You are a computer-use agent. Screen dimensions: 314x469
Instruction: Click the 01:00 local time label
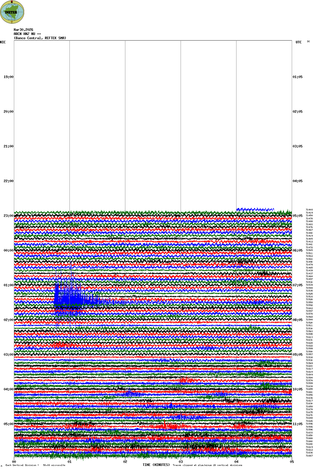pos(8,285)
